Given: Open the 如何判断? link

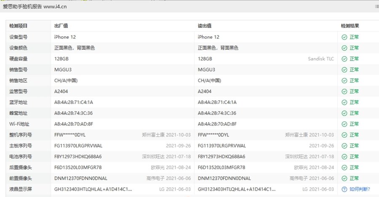Looking at the screenshot, I should (360, 189).
